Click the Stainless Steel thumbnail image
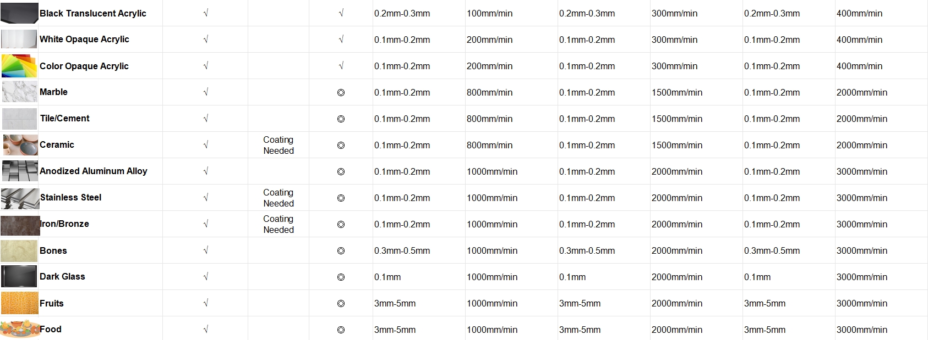 (x=20, y=198)
